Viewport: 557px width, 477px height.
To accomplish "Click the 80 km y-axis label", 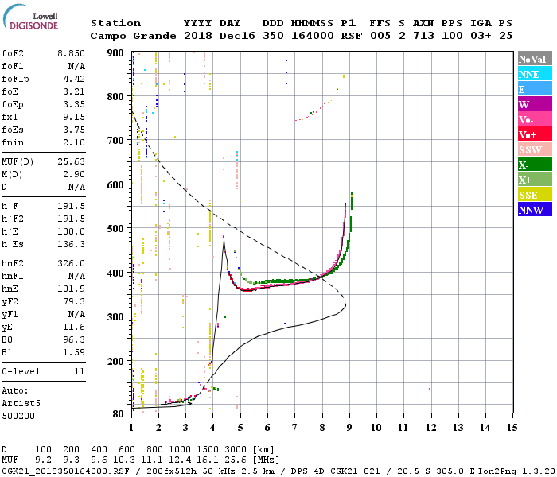I will pos(118,414).
